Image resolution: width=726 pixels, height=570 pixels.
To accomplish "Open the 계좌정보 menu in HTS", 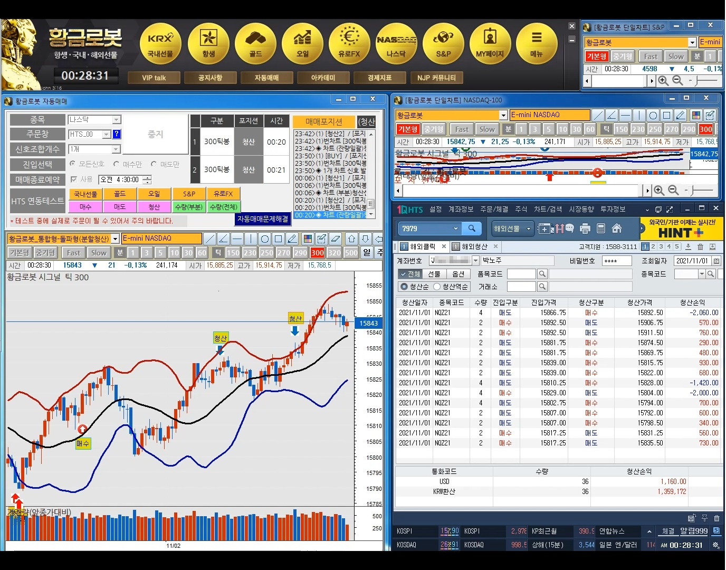I will point(461,210).
